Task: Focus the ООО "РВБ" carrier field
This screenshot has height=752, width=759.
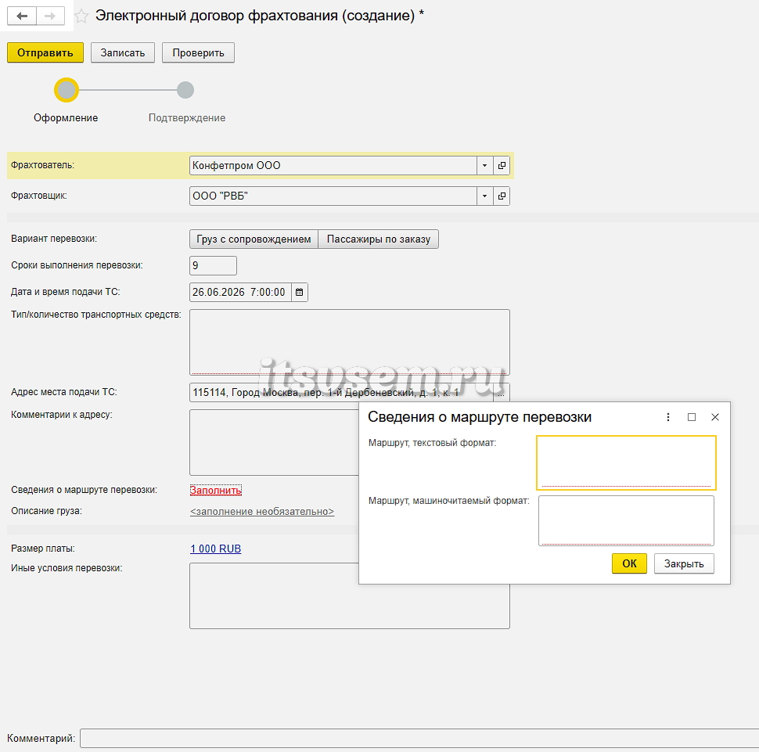Action: pyautogui.click(x=333, y=196)
